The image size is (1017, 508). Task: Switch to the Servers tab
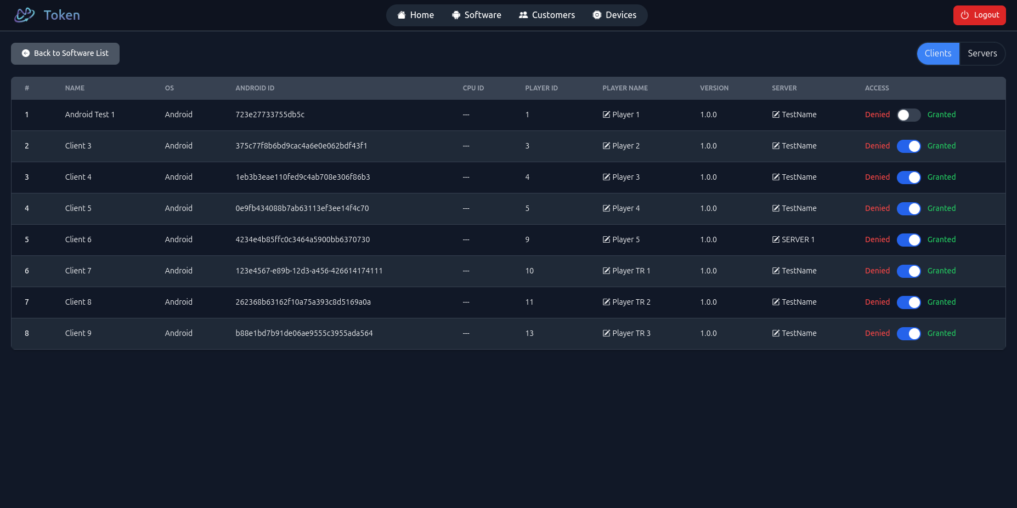[x=982, y=54]
